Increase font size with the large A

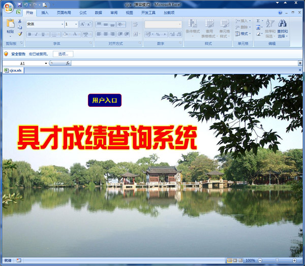pyautogui.click(x=82, y=24)
